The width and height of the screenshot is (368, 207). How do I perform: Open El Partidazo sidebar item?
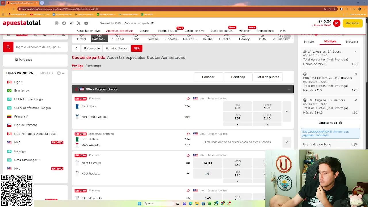pos(24,60)
